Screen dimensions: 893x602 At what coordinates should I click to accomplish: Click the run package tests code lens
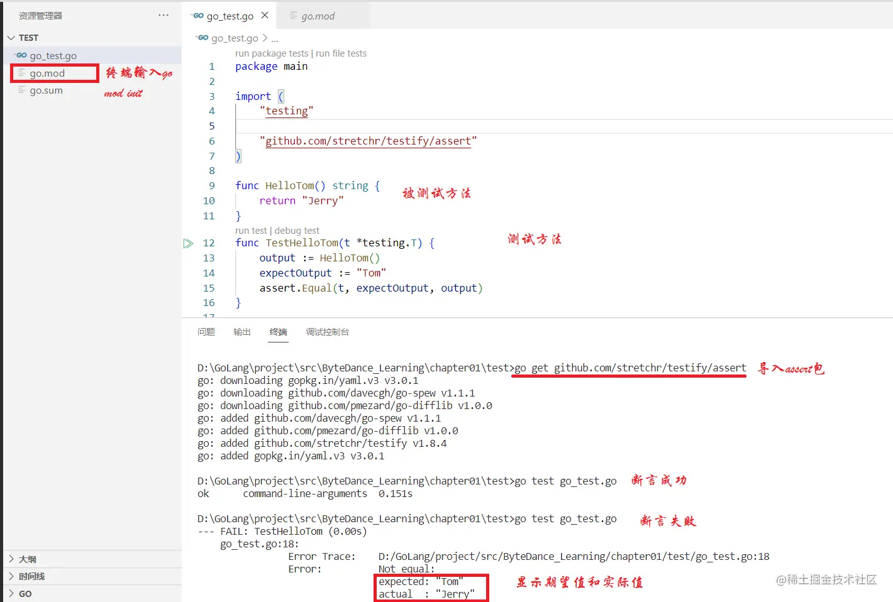coord(272,53)
